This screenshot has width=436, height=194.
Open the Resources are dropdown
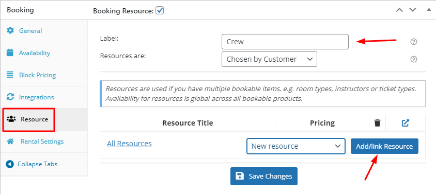coord(269,59)
